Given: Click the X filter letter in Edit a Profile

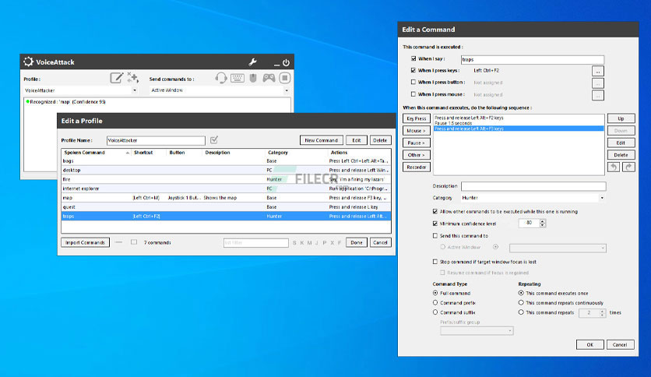Looking at the screenshot, I should coord(333,243).
